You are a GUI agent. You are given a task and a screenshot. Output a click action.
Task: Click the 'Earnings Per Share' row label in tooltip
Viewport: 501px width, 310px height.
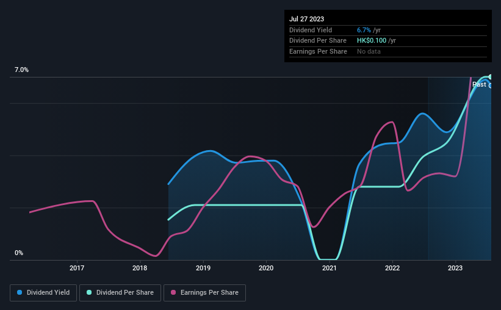coord(319,51)
